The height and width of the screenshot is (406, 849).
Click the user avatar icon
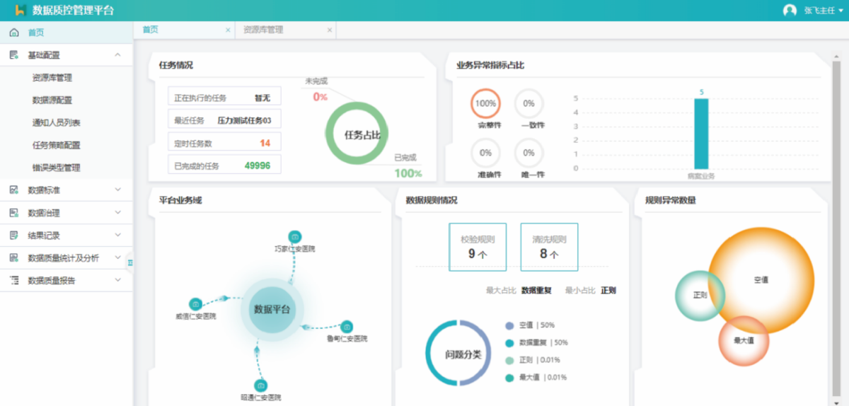(790, 11)
